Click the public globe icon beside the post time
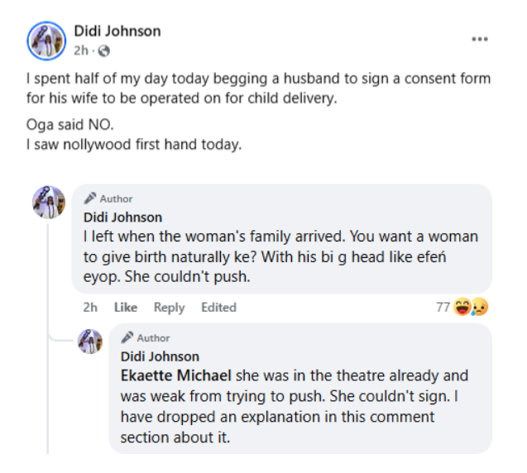This screenshot has height=473, width=527. coord(104,51)
